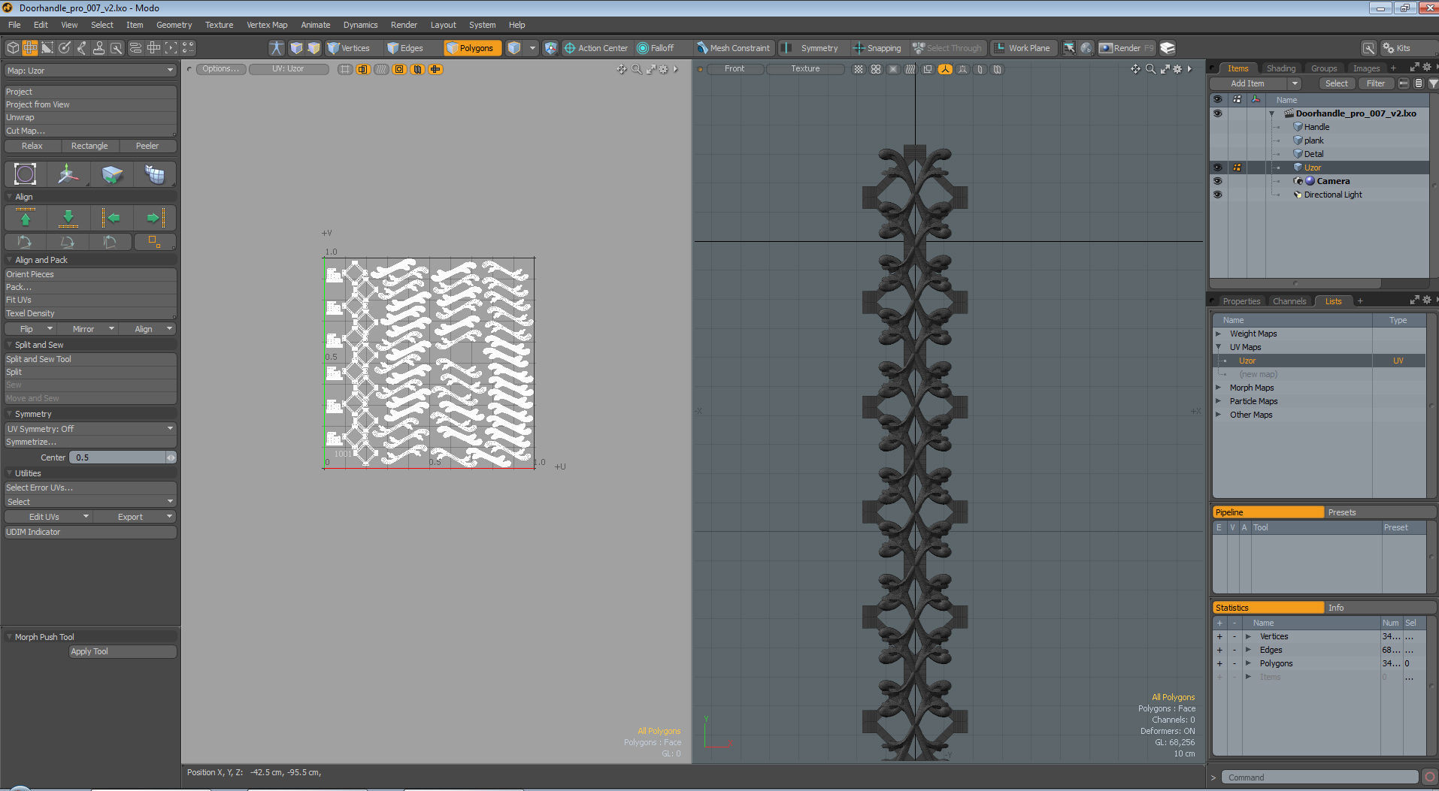Expand the Vertices statistics row
The width and height of the screenshot is (1439, 791).
1248,636
